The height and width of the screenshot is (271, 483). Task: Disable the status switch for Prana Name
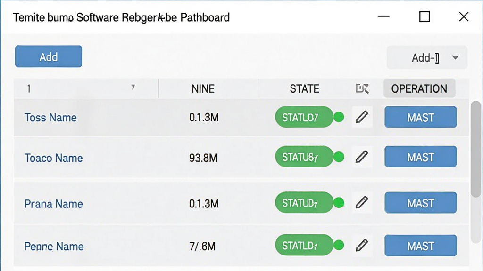(x=309, y=202)
